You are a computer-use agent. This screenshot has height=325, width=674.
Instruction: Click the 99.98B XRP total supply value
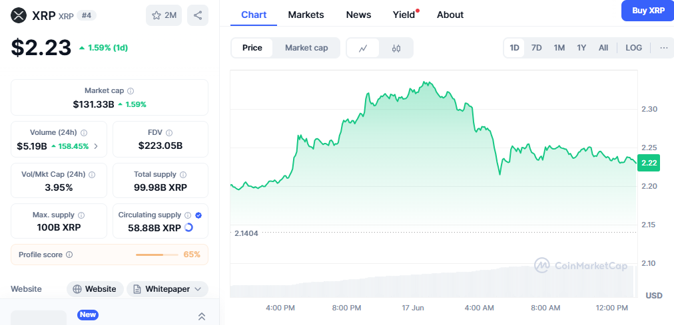click(161, 187)
